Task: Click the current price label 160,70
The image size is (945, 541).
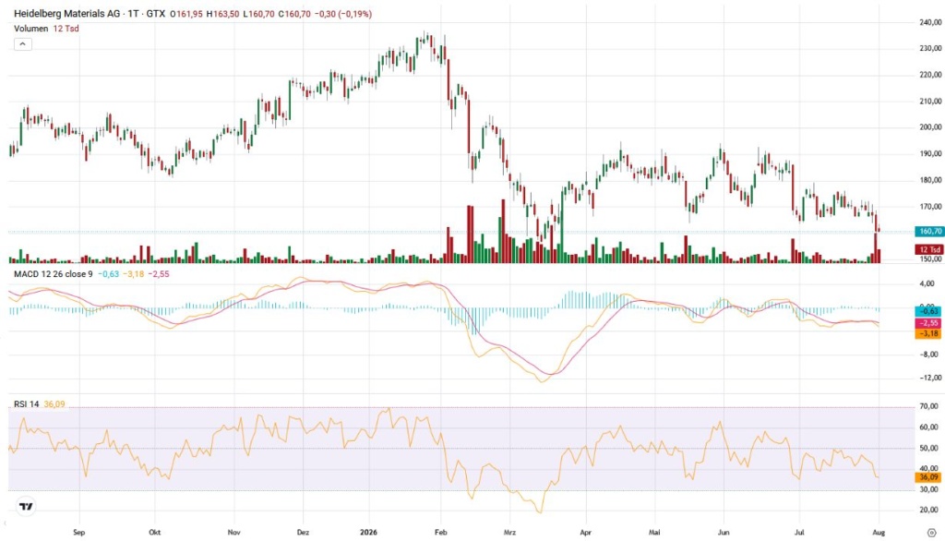Action: (x=929, y=231)
